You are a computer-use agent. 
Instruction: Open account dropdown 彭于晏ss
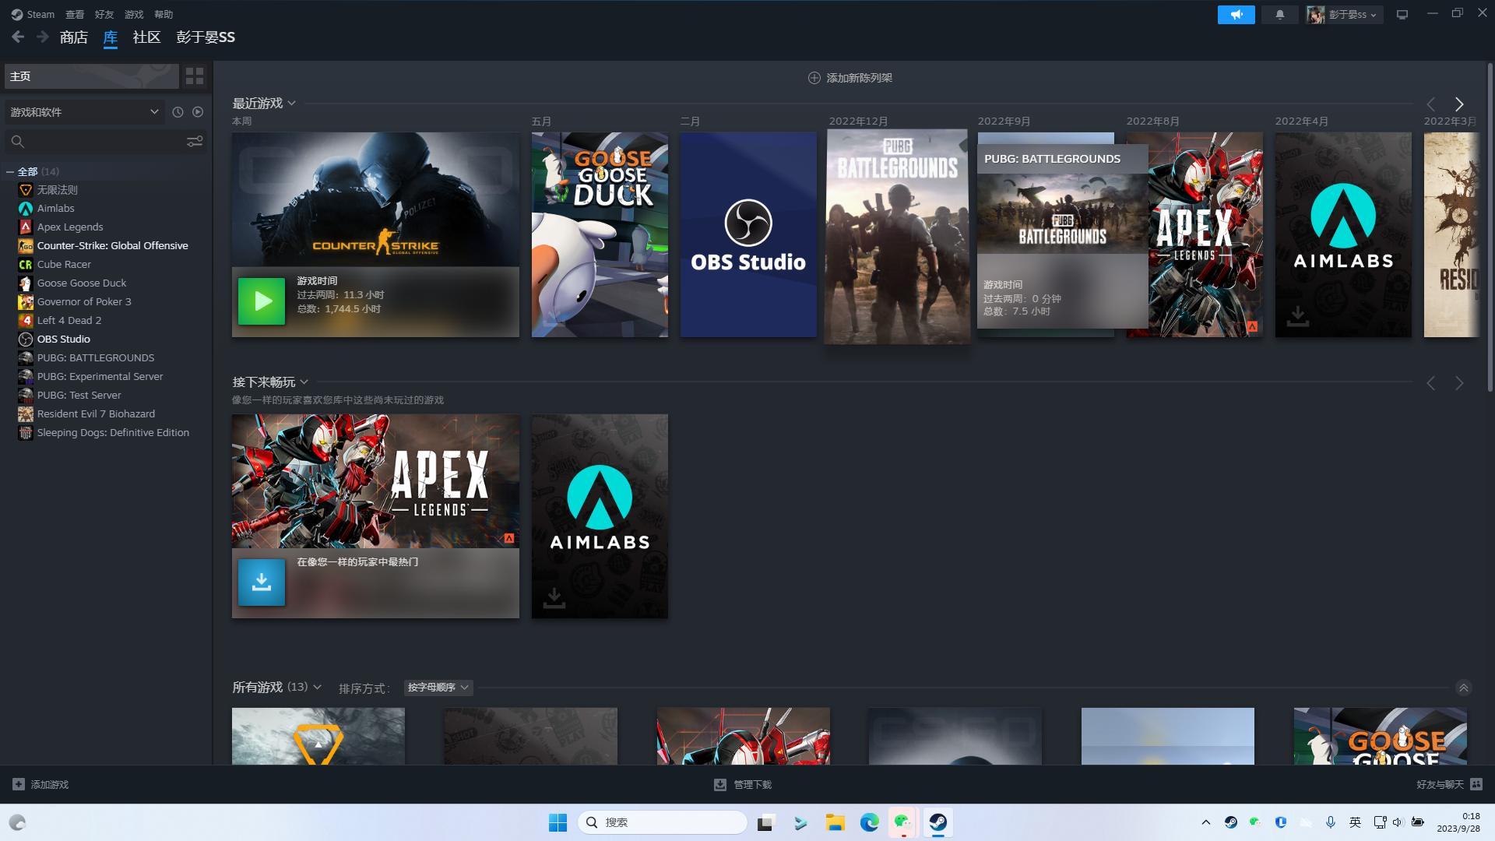click(x=1345, y=15)
